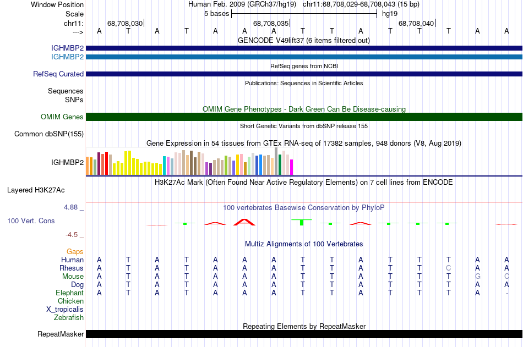Click the 'Zebrafish' species label
This screenshot has width=523, height=347.
(x=69, y=318)
